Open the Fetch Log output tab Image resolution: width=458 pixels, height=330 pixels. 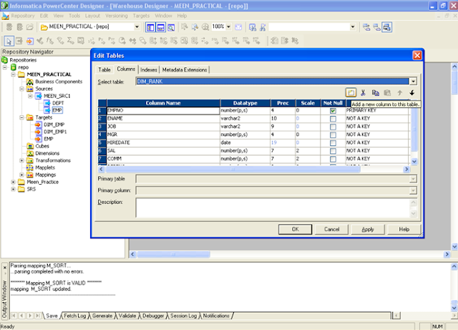tap(74, 316)
